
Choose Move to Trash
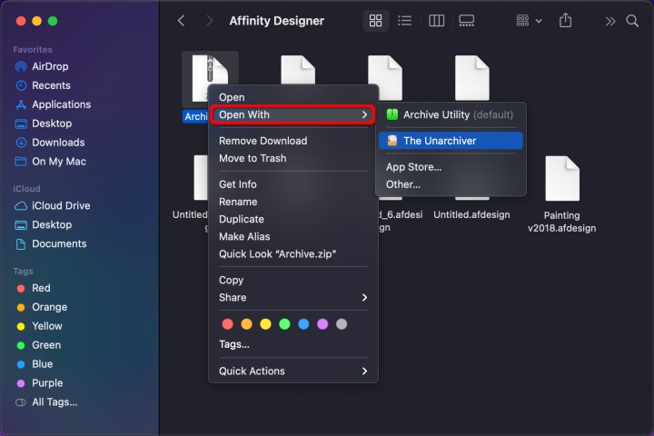coord(292,158)
